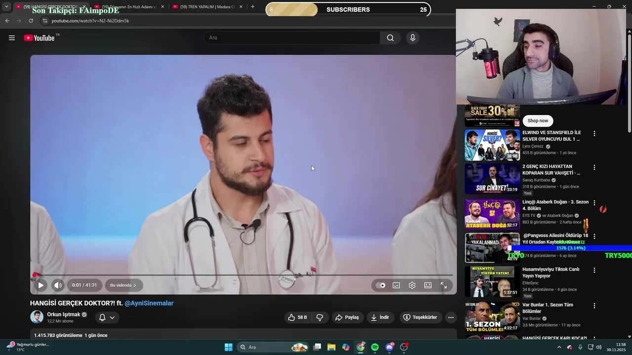Viewport: 632px width, 355px height.
Task: Open the Orkun Işıtmak channel name link
Action: point(63,315)
